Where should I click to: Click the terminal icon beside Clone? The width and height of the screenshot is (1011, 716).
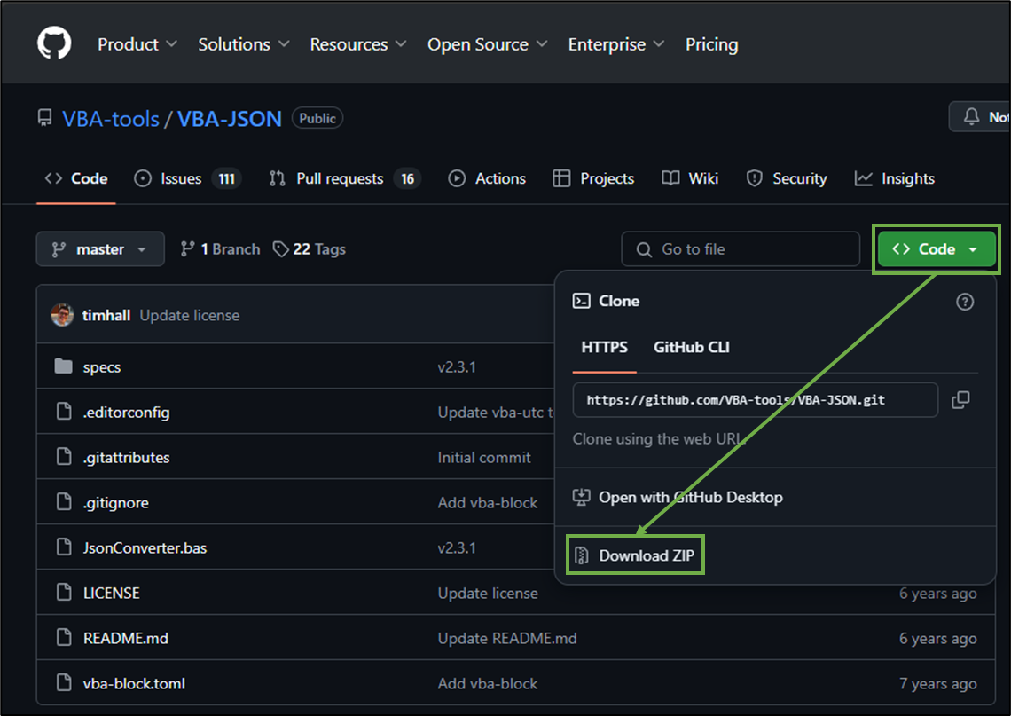(x=581, y=301)
